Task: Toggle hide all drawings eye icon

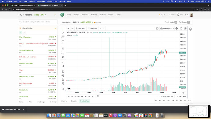Action: [63, 83]
